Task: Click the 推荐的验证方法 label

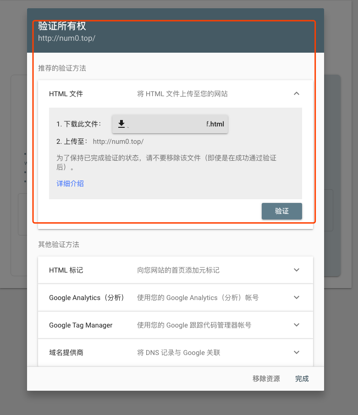Action: tap(62, 68)
